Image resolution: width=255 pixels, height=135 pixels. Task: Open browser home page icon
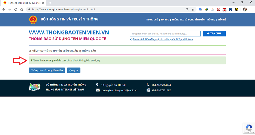[x=22, y=9]
